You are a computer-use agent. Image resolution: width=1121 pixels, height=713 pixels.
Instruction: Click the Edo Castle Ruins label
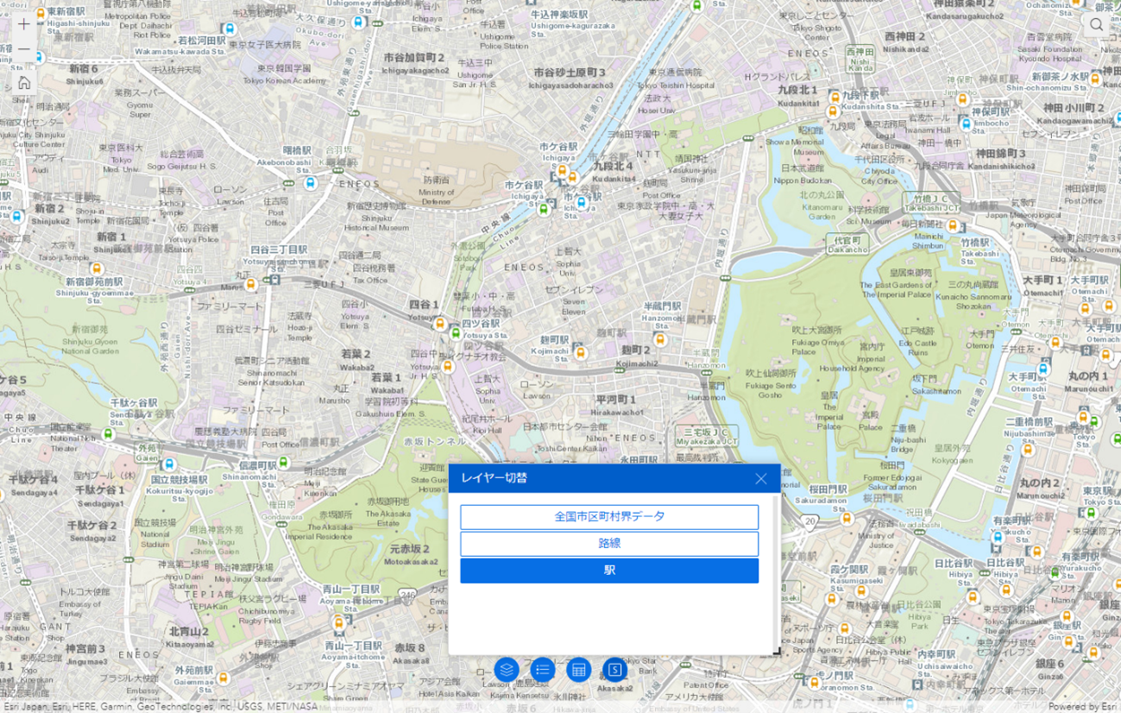pos(917,347)
